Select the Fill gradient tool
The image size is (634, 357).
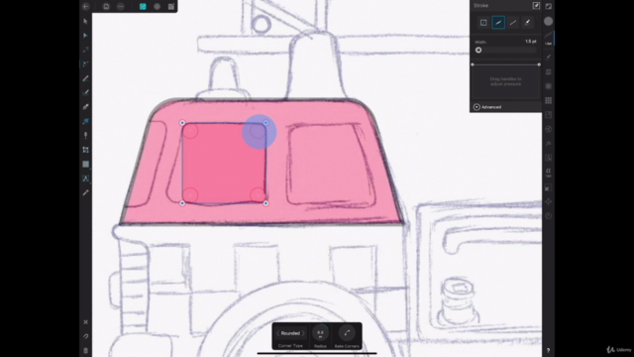[85, 121]
